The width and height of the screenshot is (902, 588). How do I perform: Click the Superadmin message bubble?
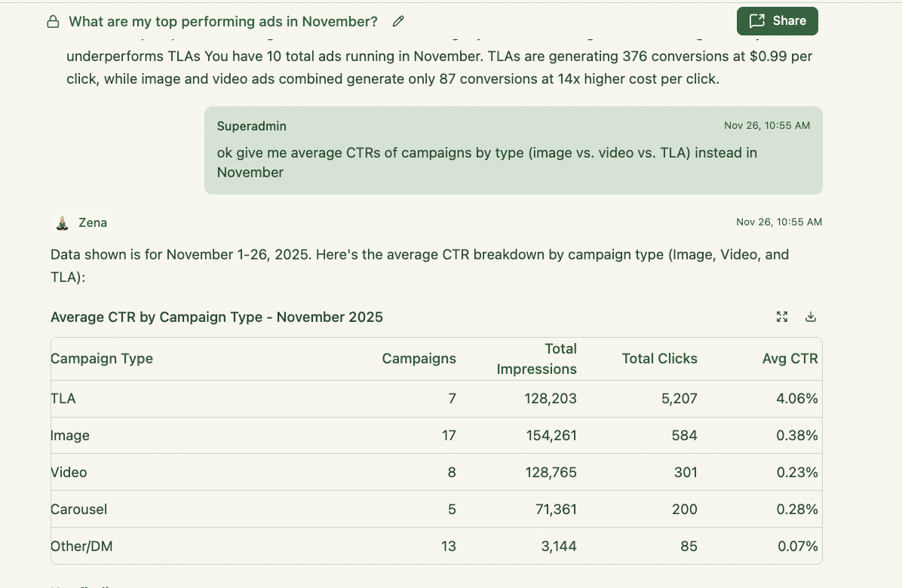513,151
